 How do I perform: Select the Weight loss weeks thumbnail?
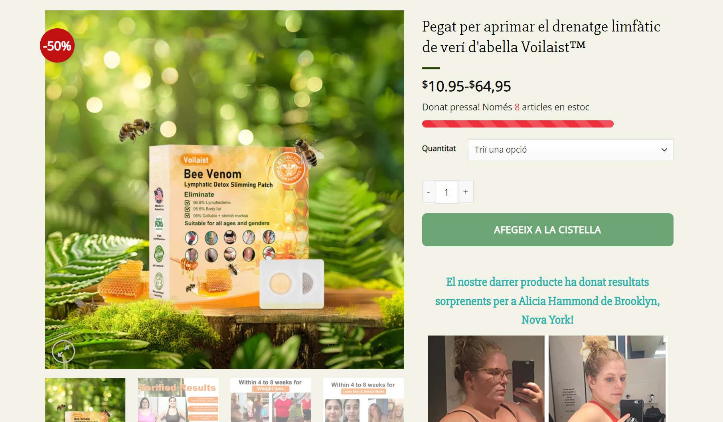coord(271,400)
